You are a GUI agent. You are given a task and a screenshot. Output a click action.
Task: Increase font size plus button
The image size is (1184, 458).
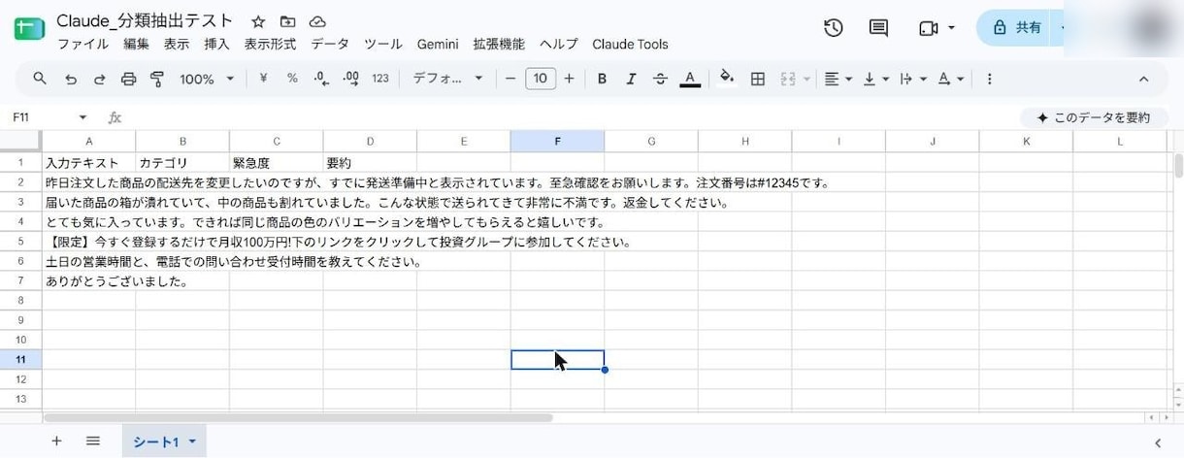570,79
